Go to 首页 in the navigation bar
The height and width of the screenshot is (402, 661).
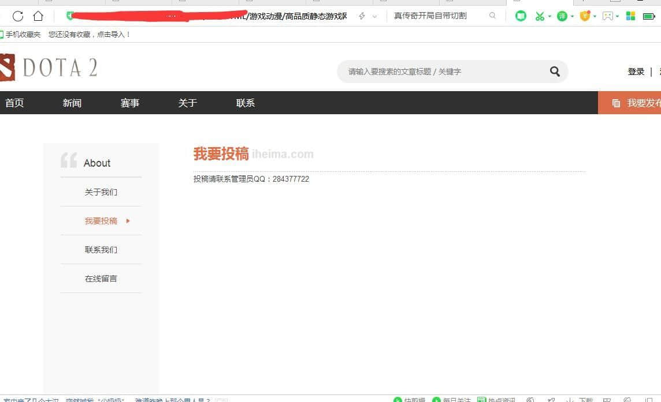[14, 103]
